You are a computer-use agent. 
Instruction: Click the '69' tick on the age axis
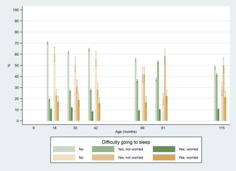(x=142, y=128)
